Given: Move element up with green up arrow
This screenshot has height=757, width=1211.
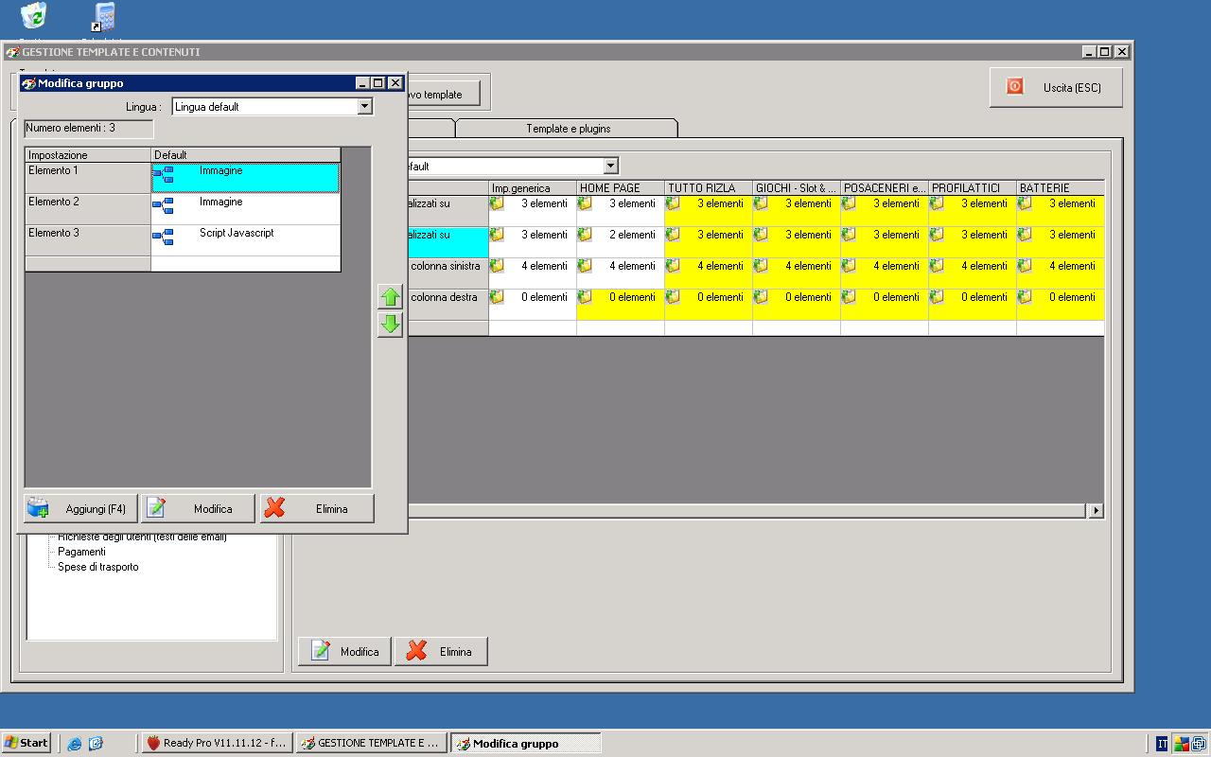Looking at the screenshot, I should [x=390, y=297].
